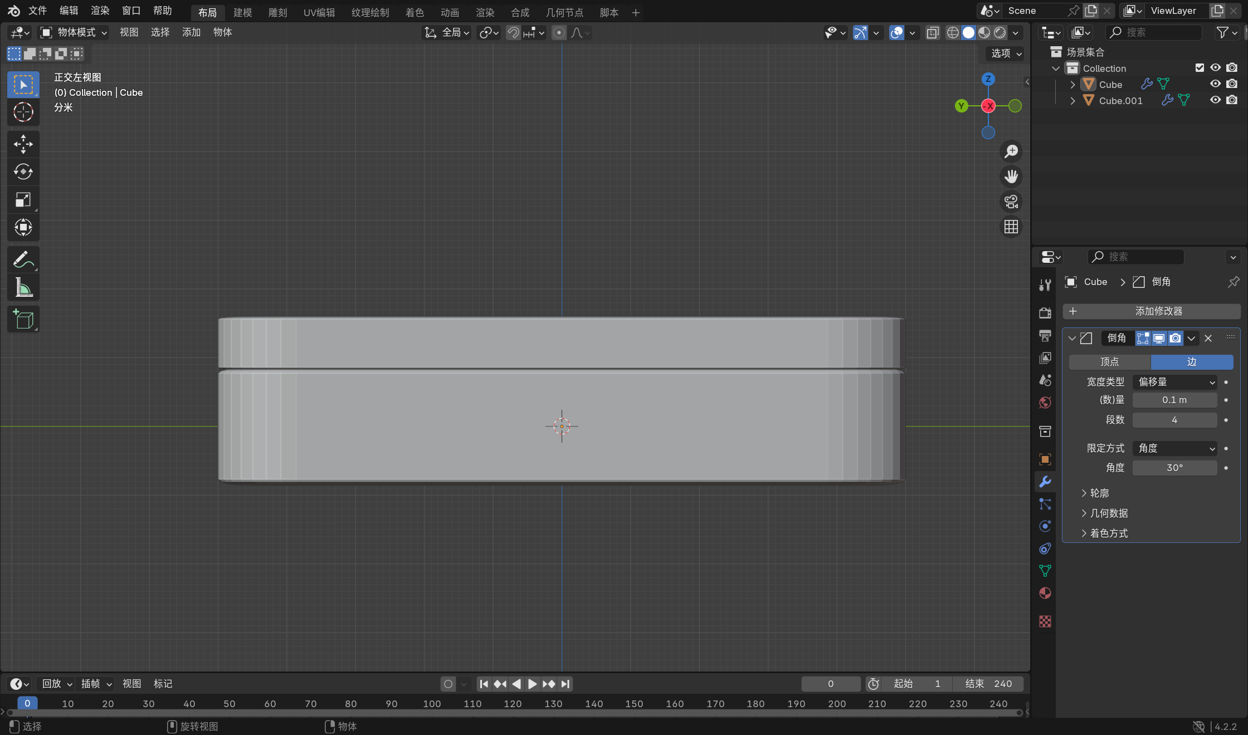Hide Cube.001 in viewport via eye icon
This screenshot has width=1248, height=735.
(x=1215, y=100)
